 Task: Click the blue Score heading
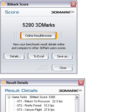pos(12,12)
